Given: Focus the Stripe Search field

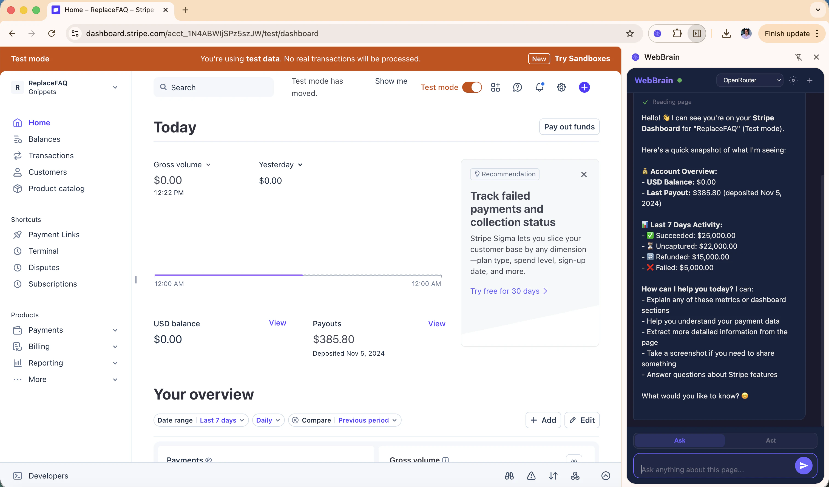Looking at the screenshot, I should coord(214,87).
